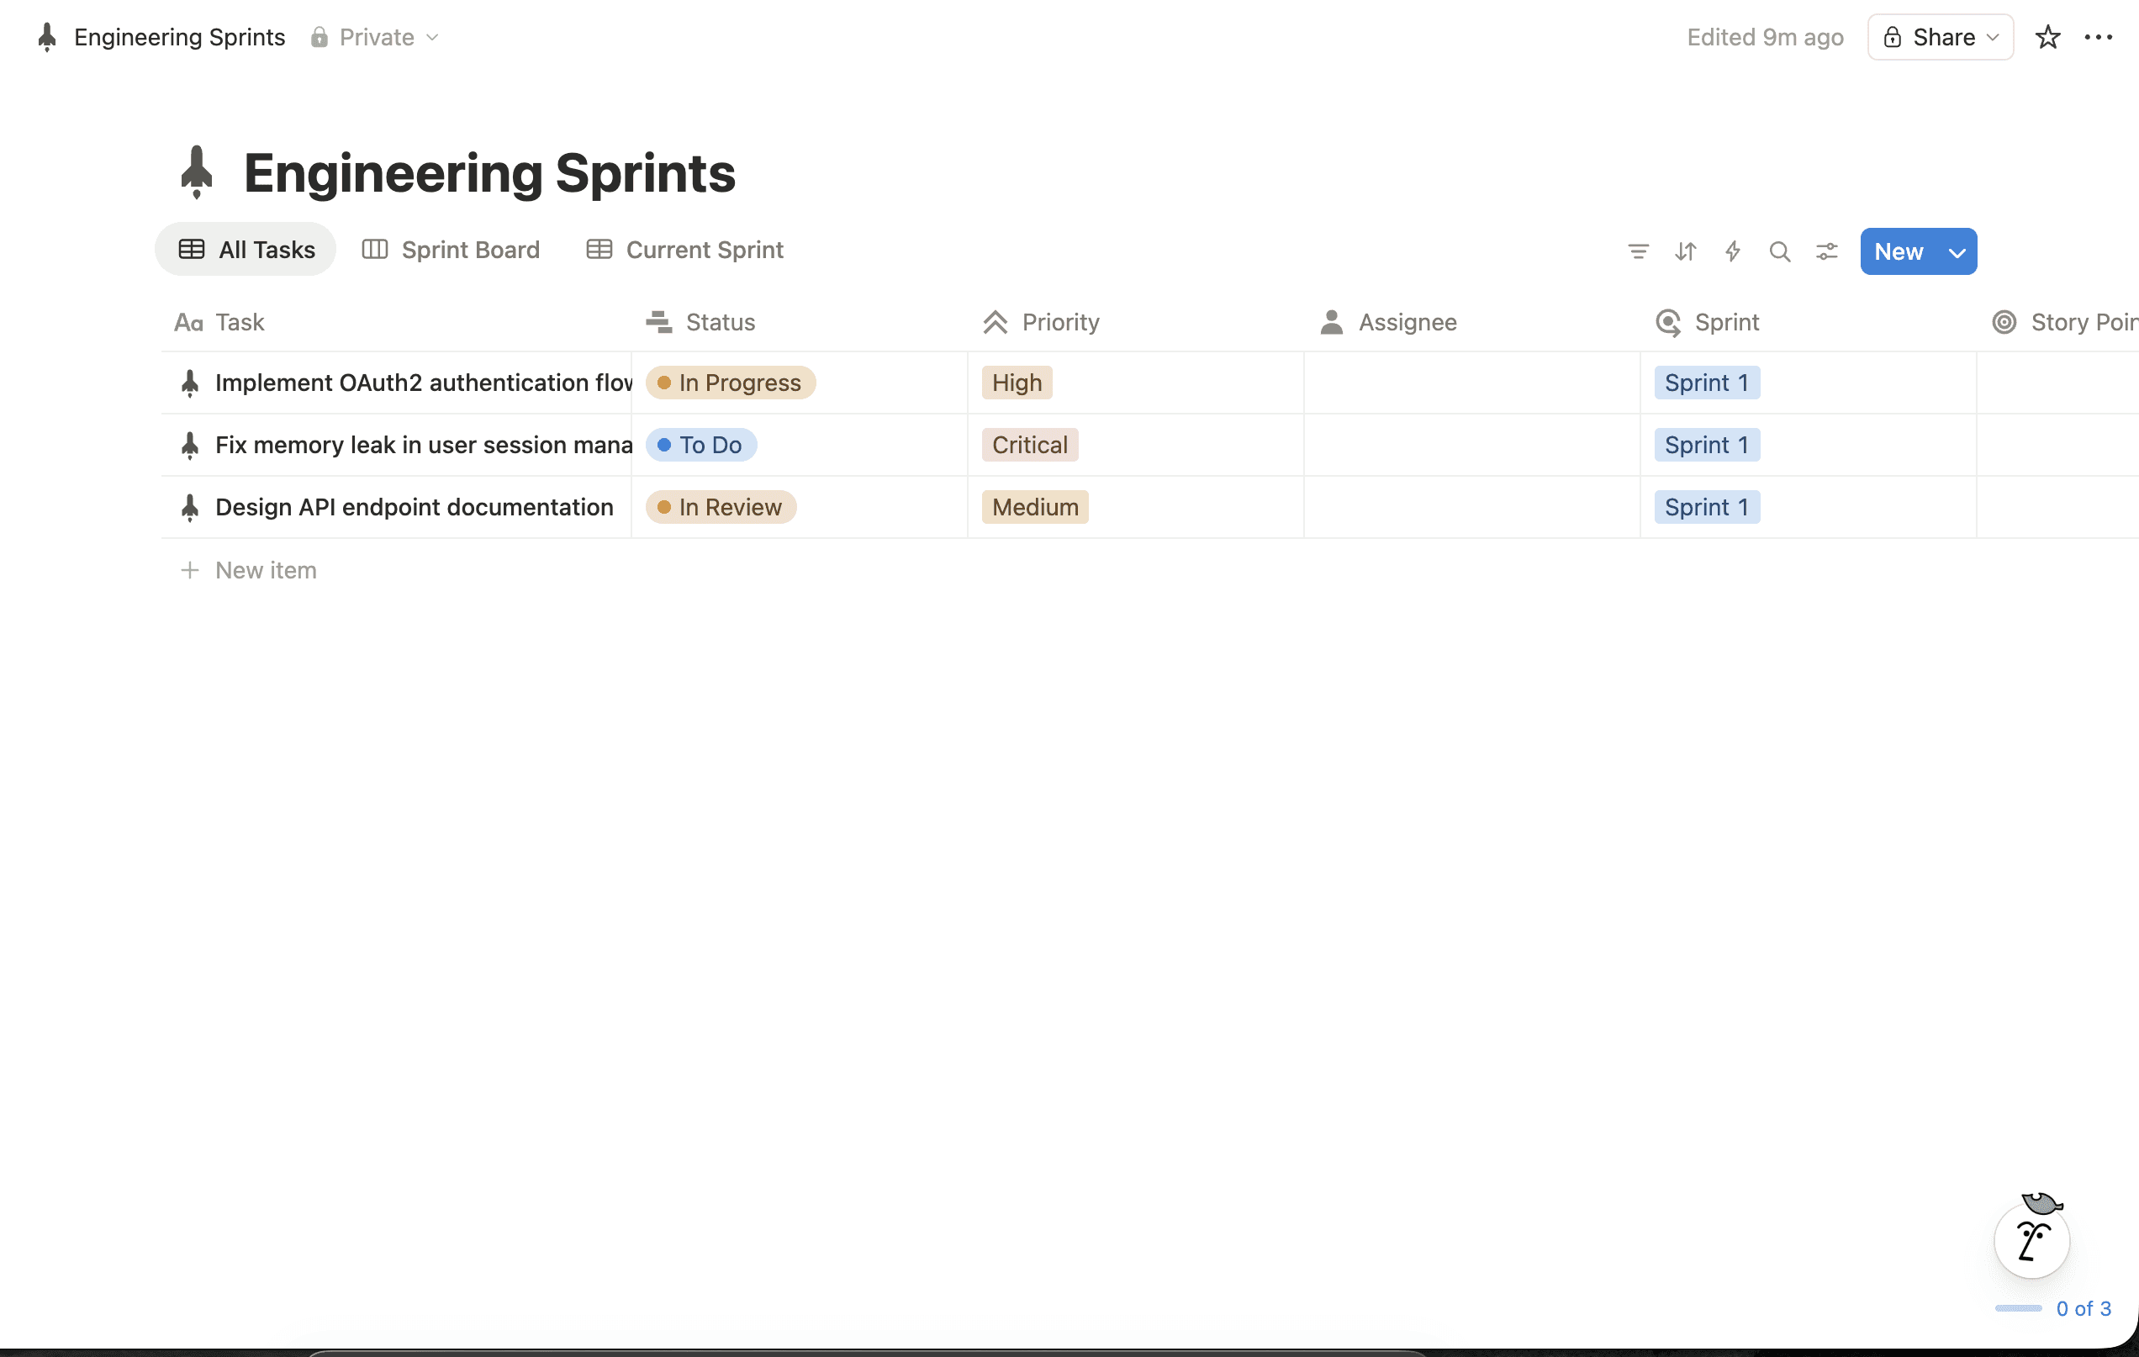Favorite page with star icon
Image resolution: width=2139 pixels, height=1357 pixels.
coord(2047,37)
